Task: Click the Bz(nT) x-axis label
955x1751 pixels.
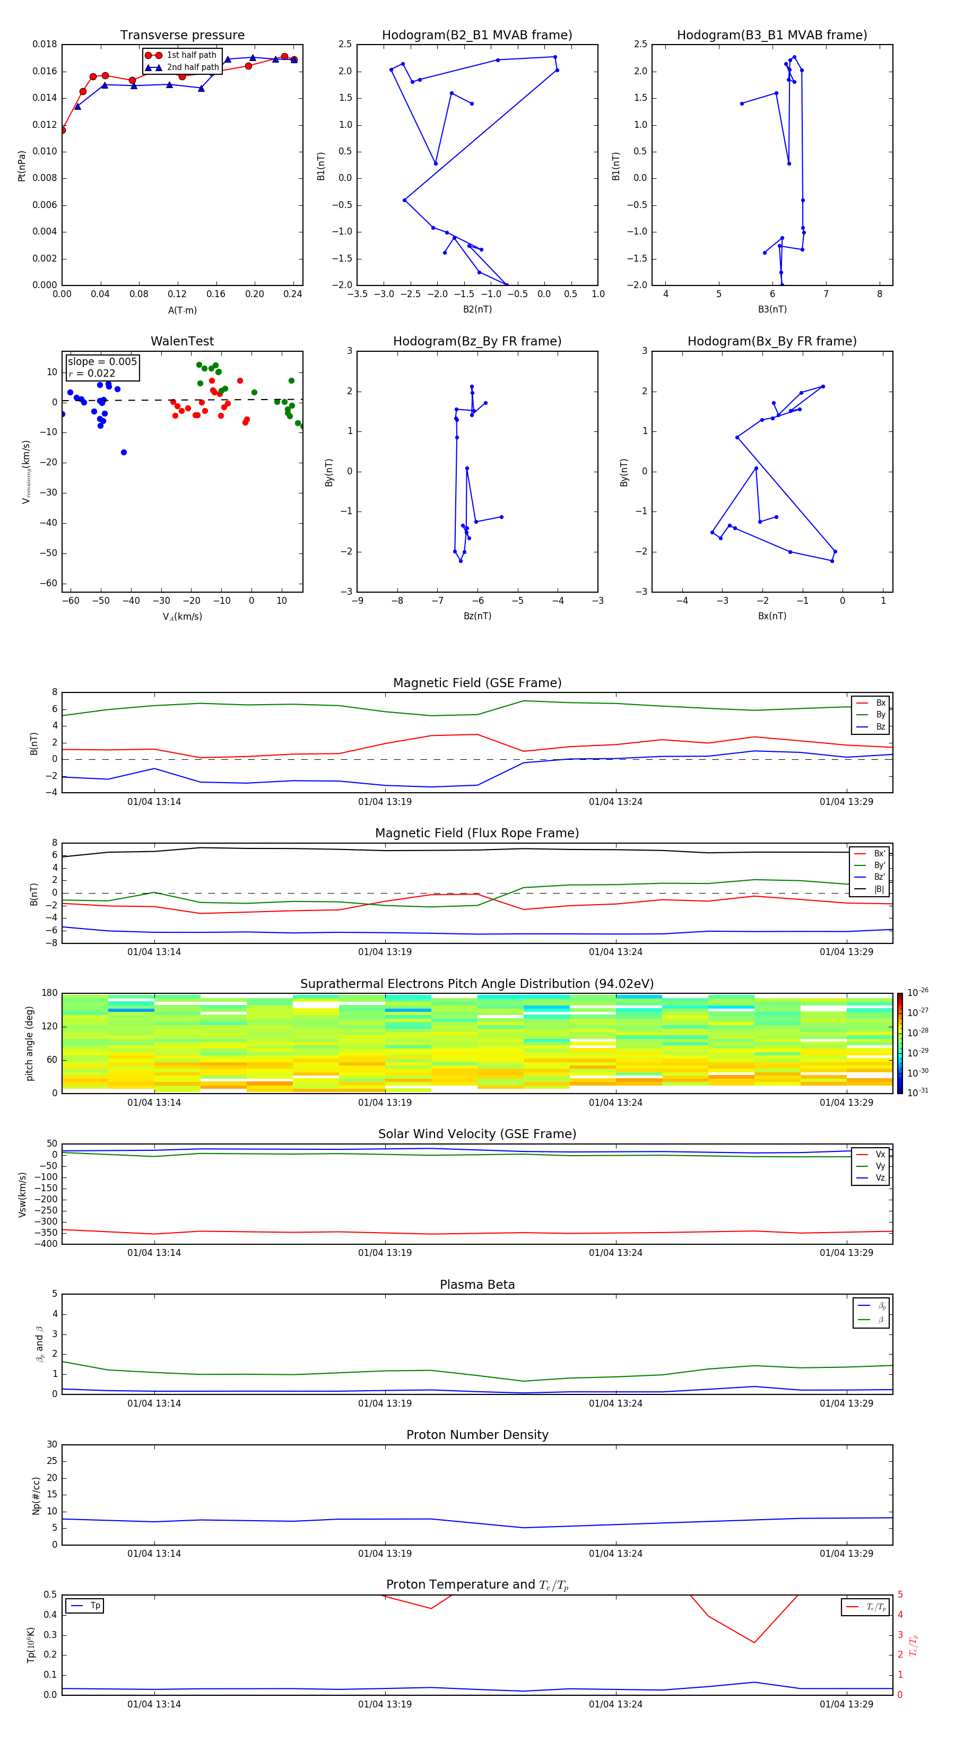Action: pyautogui.click(x=477, y=617)
